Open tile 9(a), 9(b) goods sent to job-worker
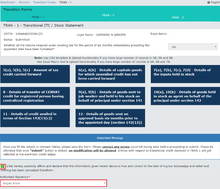220x189 pixels. coord(110,96)
